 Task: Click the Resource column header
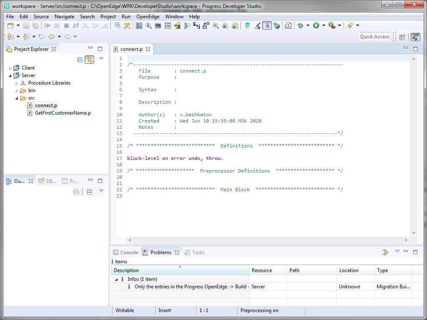click(x=268, y=270)
